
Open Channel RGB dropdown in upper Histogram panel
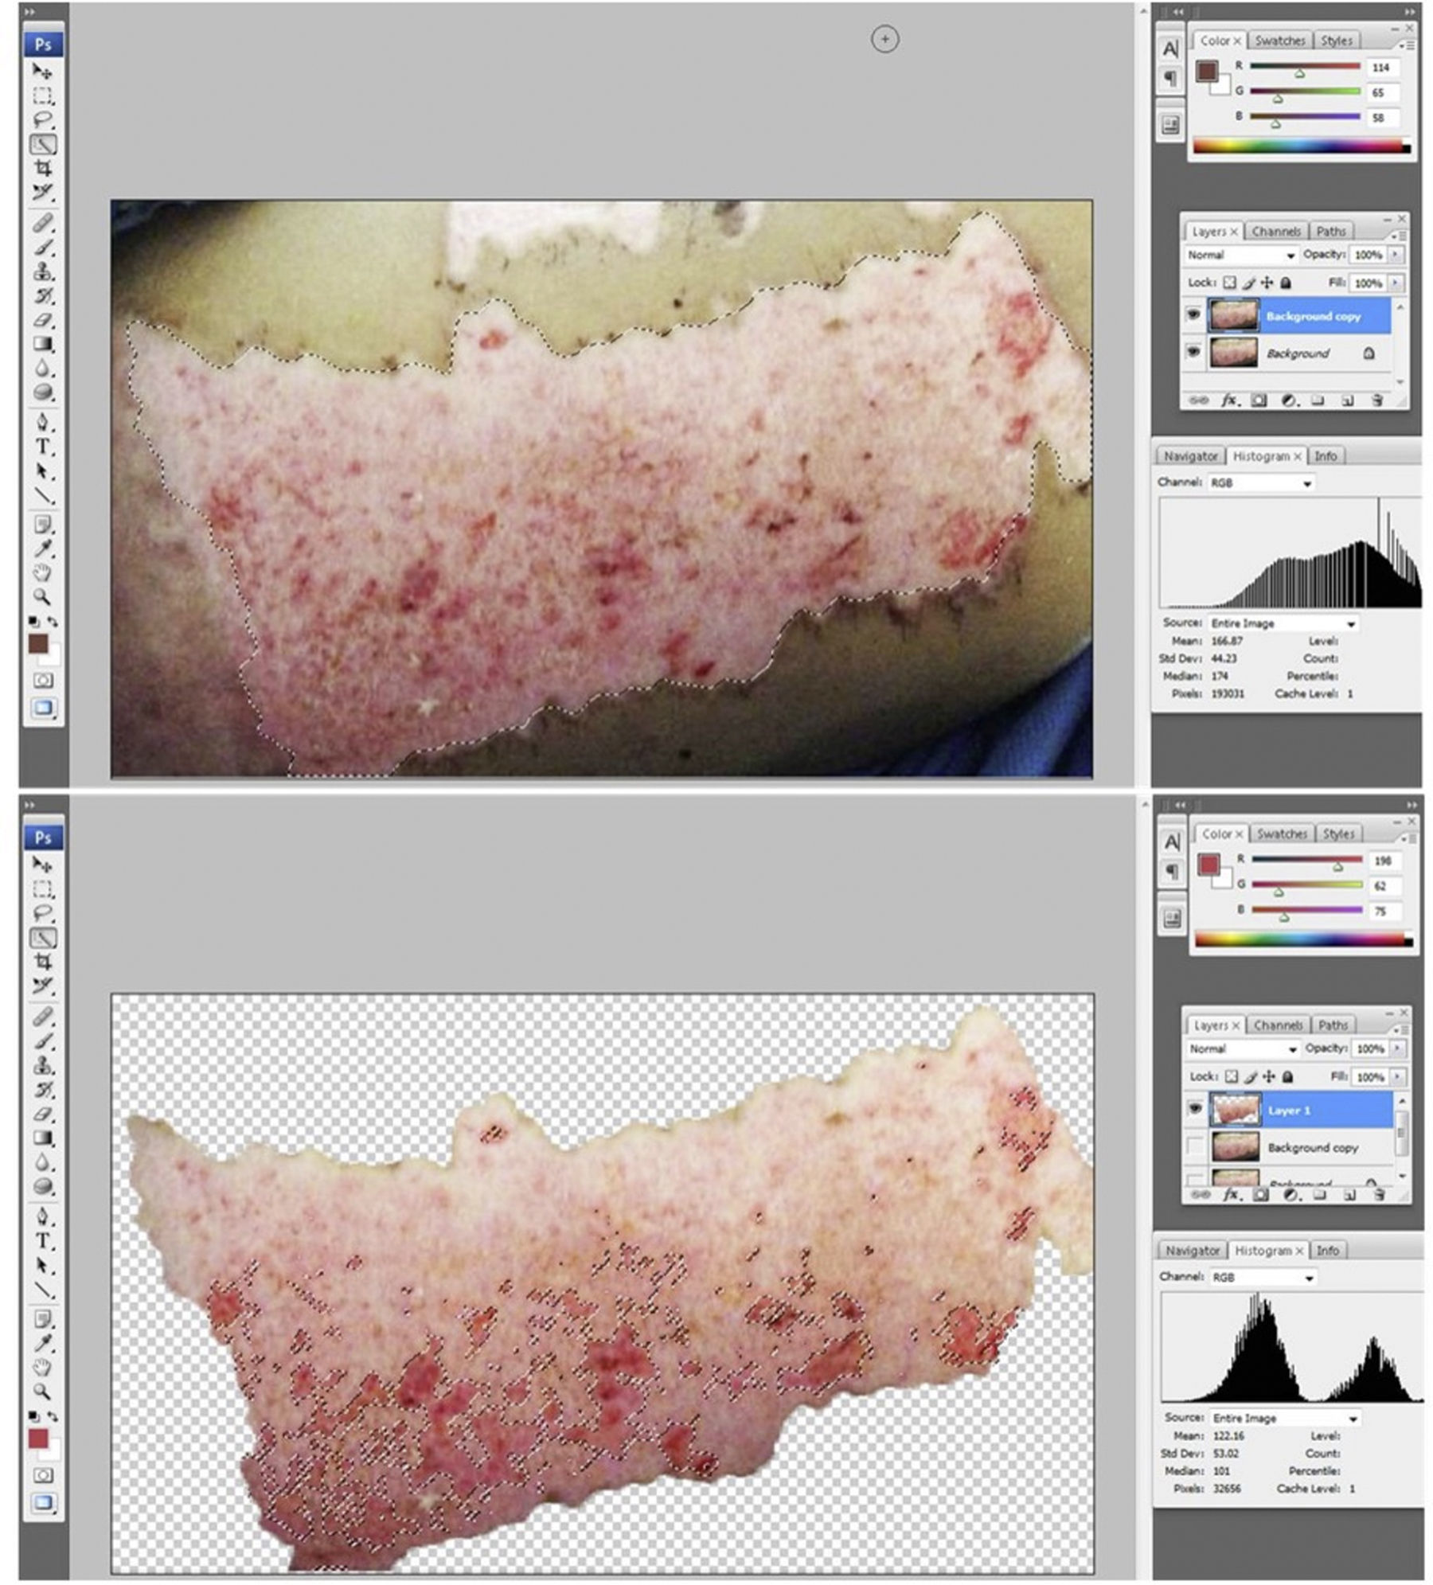[1261, 482]
